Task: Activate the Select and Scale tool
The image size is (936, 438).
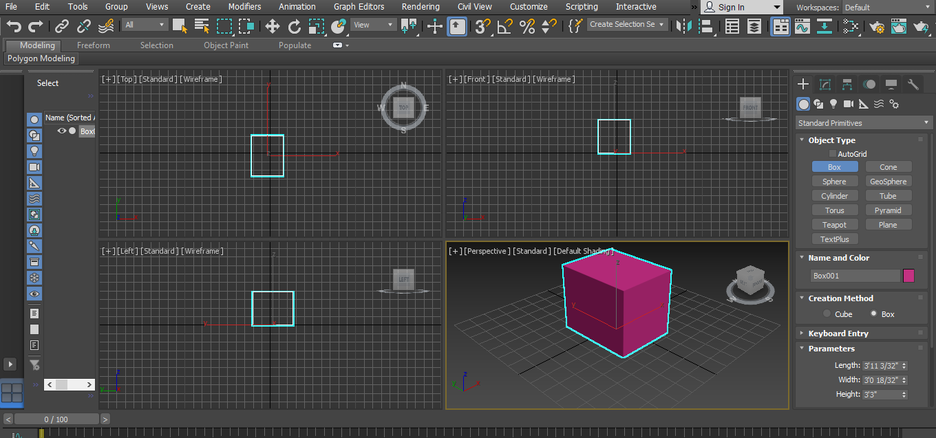Action: 316,27
